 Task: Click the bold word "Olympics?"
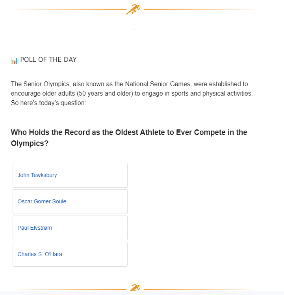coord(30,144)
